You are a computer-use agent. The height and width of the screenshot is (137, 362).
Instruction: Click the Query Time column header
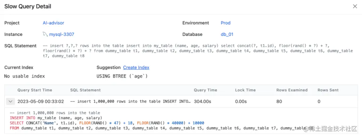coord(205,90)
